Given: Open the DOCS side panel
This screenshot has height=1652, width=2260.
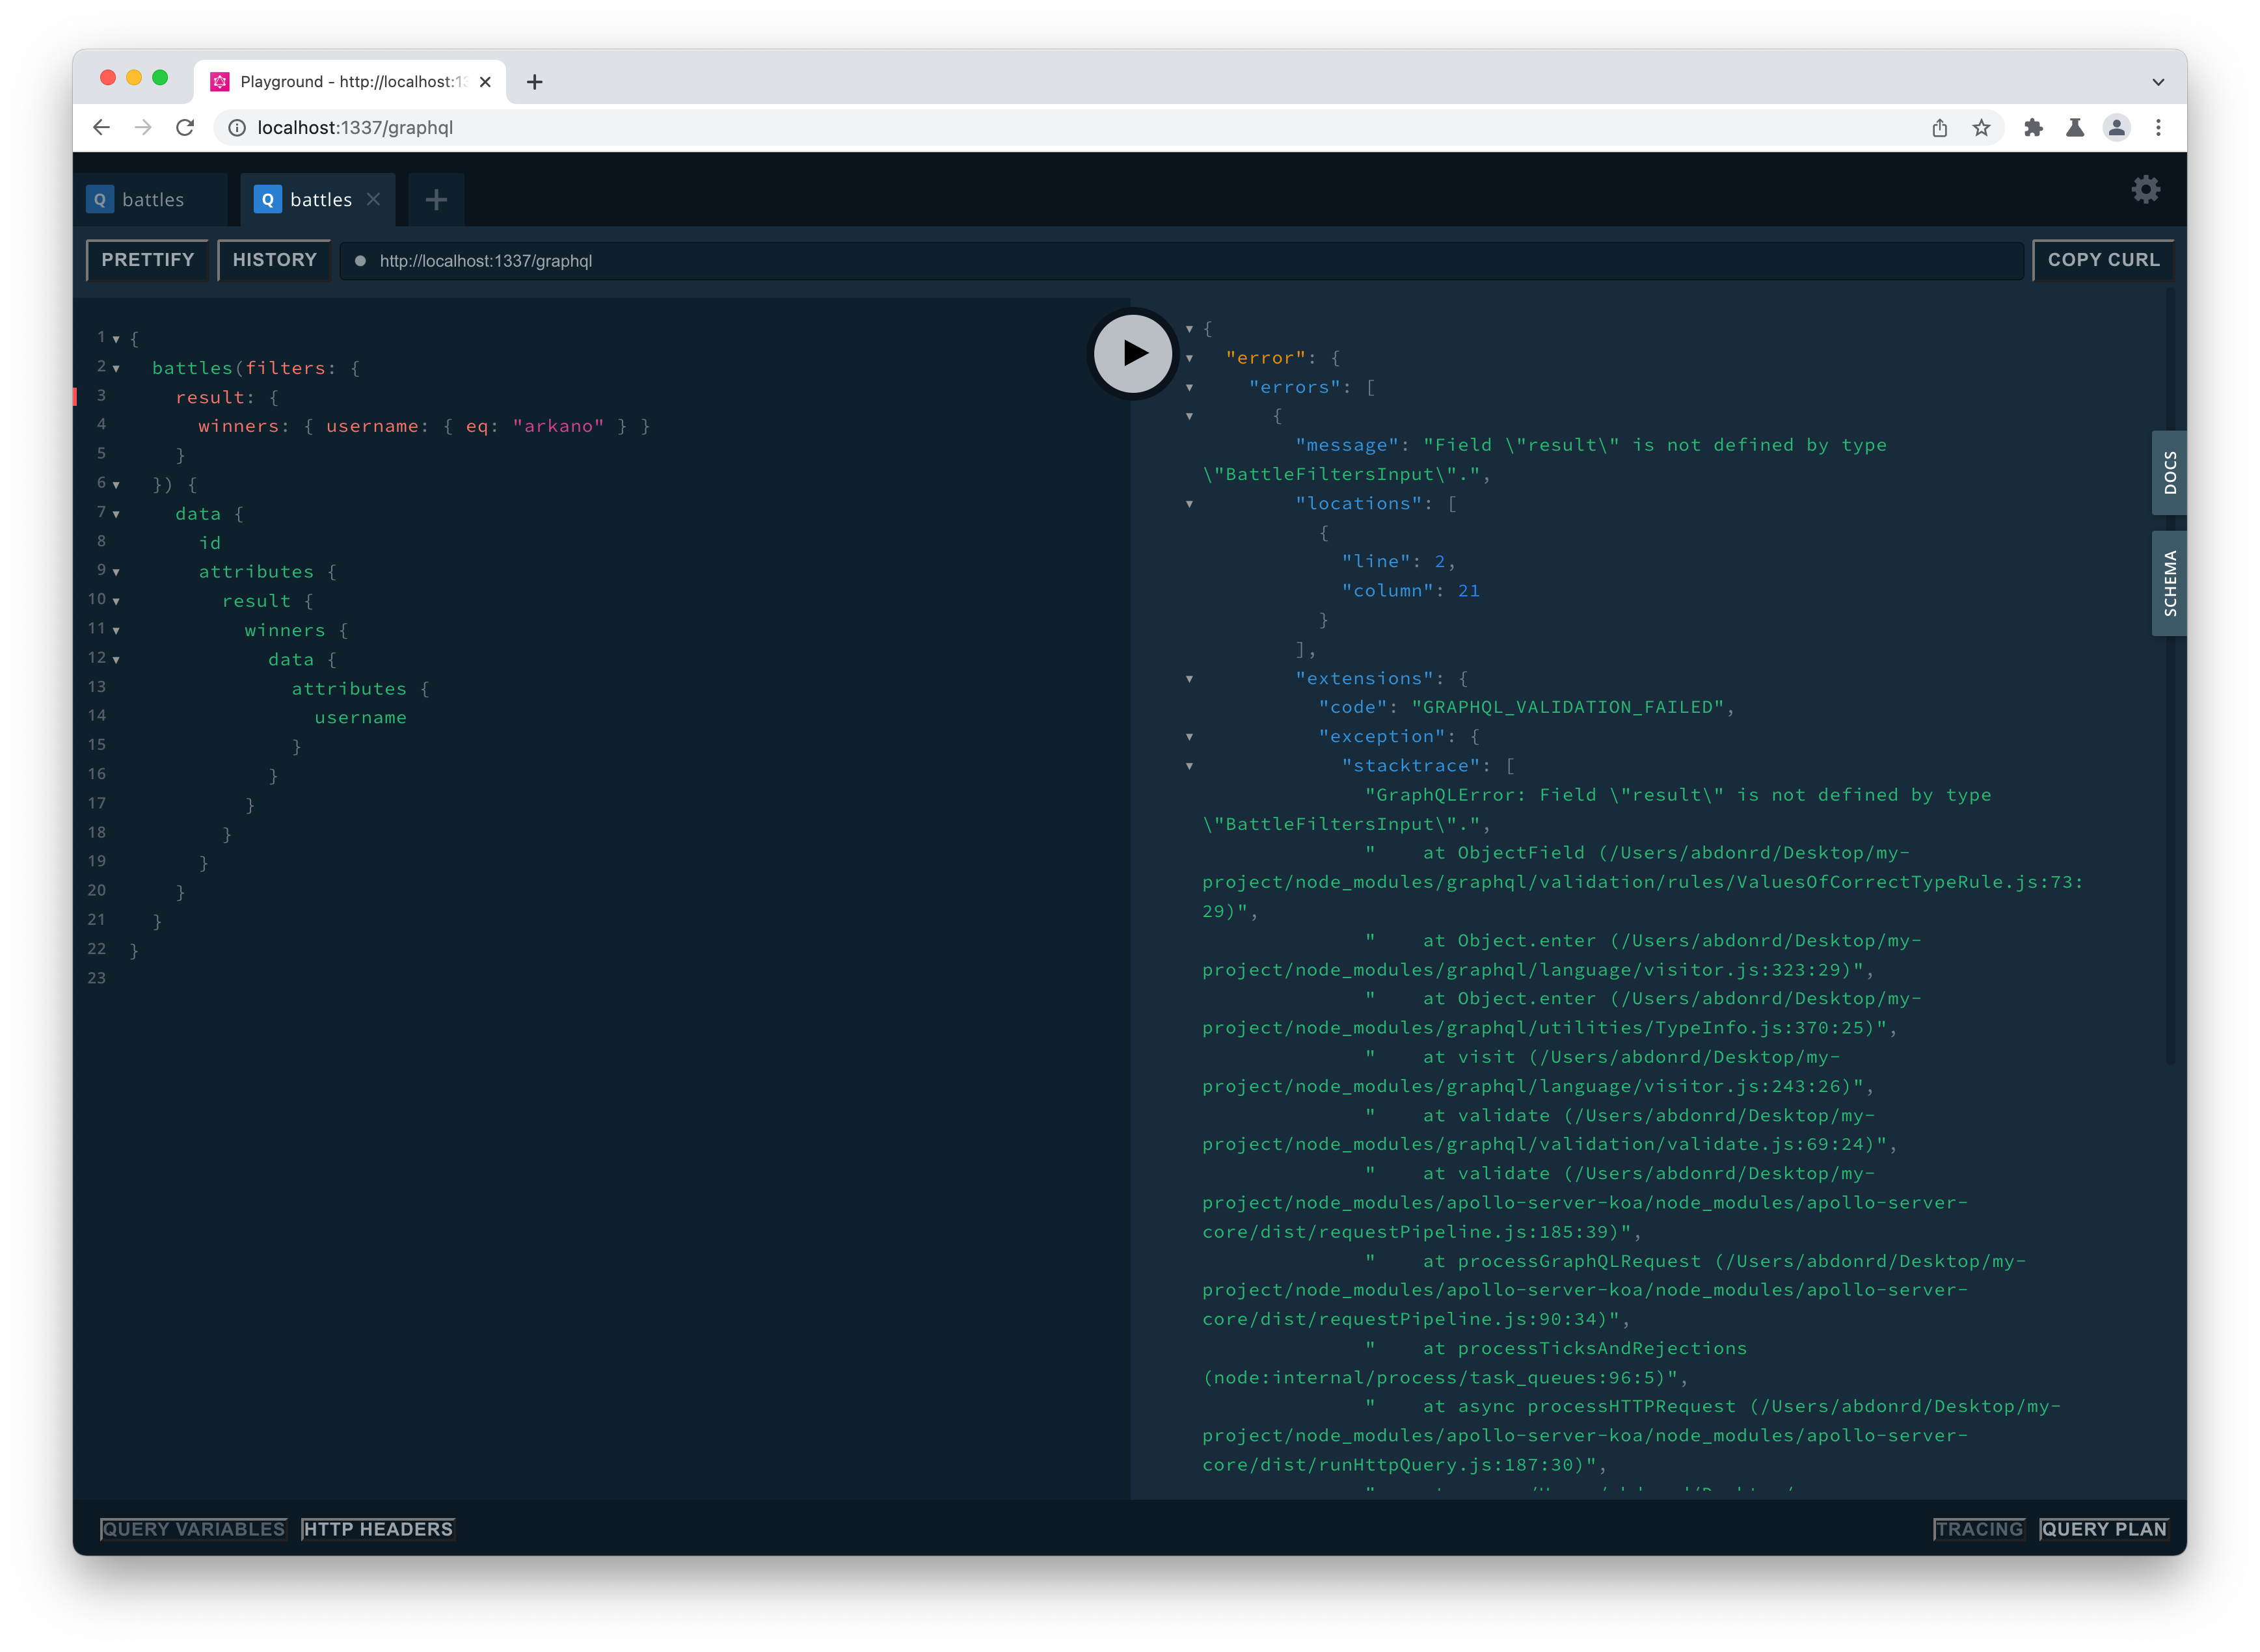Looking at the screenshot, I should tap(2169, 472).
